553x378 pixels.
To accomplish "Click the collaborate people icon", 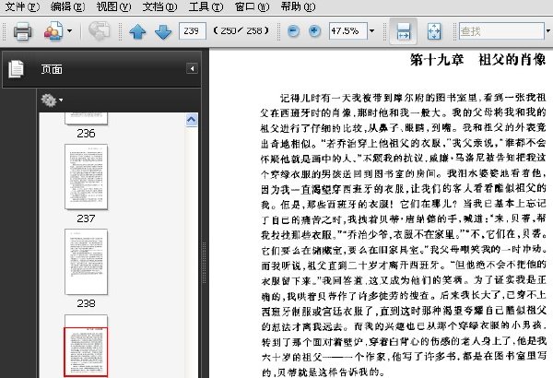I will coord(53,31).
